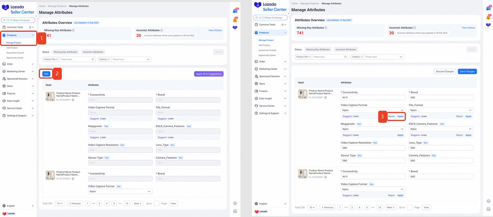Open Manage Product in right view sidebar

pyautogui.click(x=266, y=40)
